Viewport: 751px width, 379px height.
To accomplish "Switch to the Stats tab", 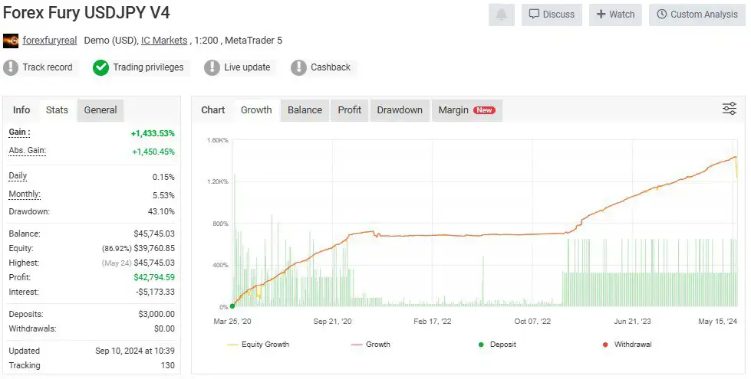I will 57,109.
